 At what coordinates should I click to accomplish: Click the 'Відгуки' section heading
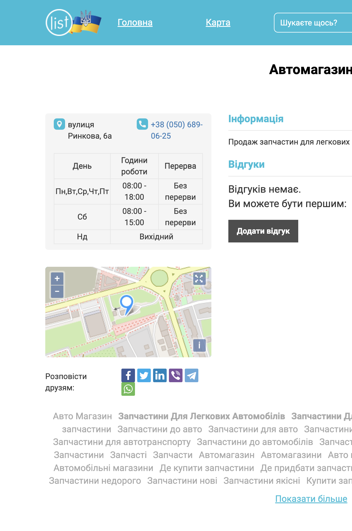tap(246, 164)
